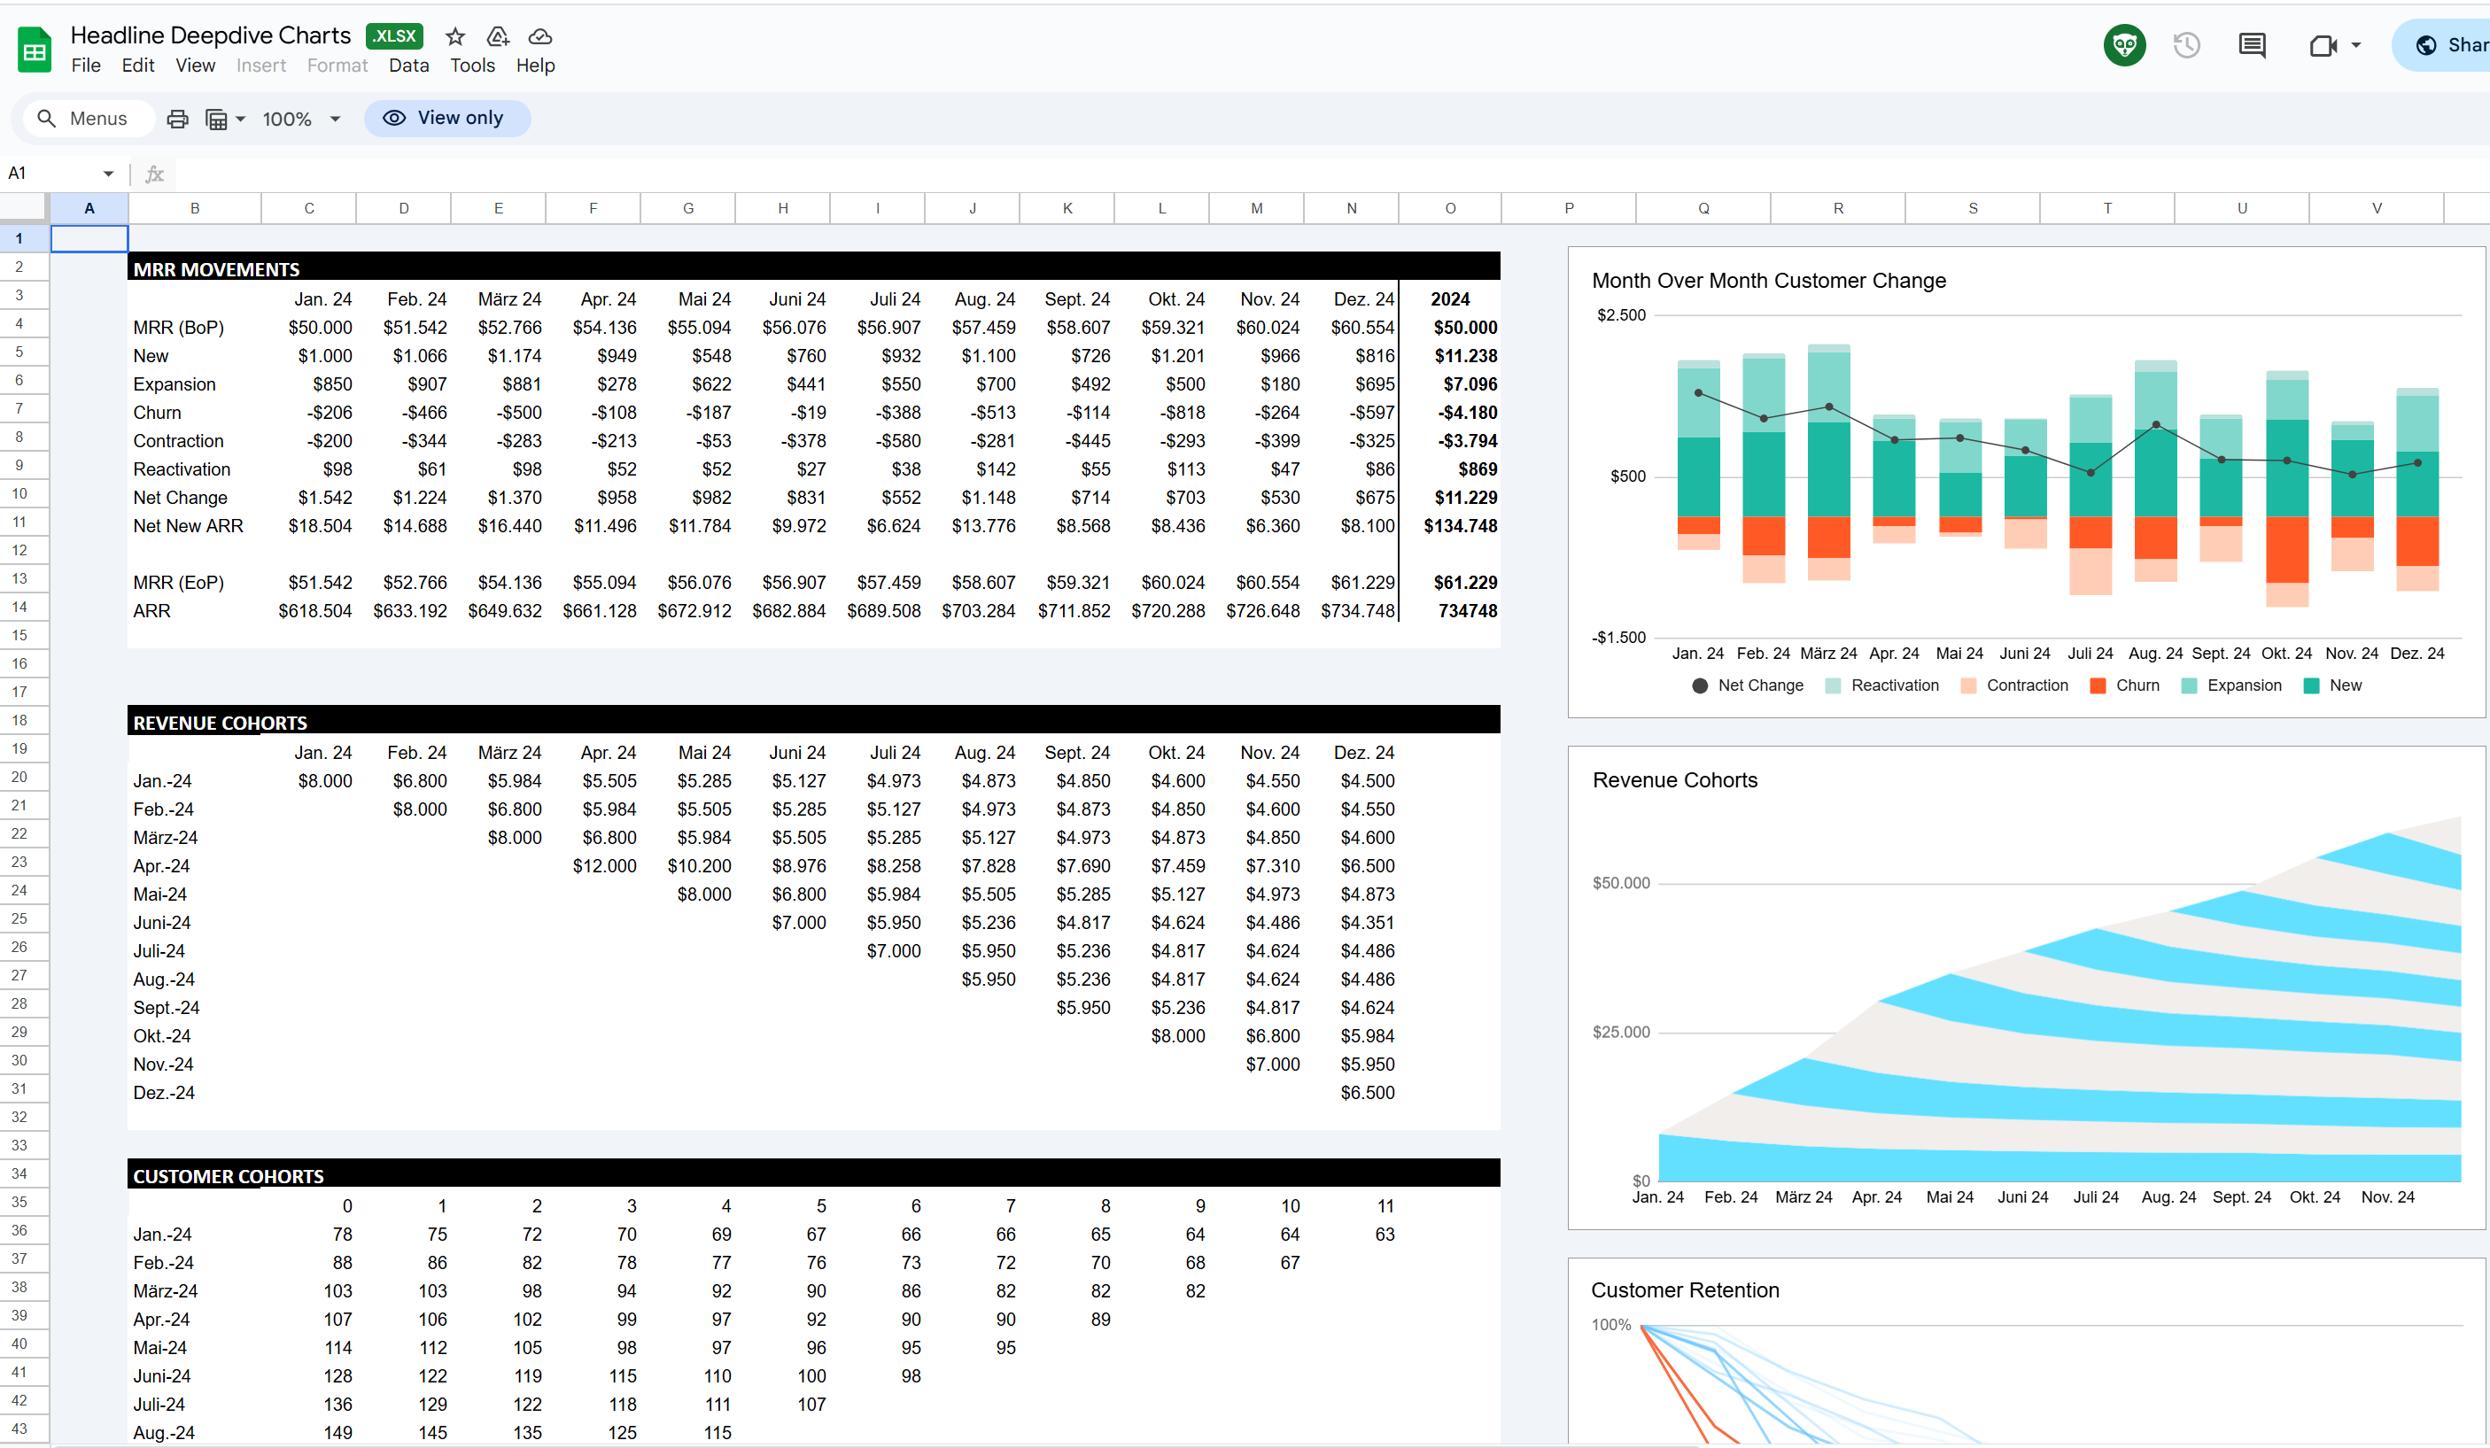Click the add to Drive icon
Image resolution: width=2490 pixels, height=1448 pixels.
pos(498,36)
